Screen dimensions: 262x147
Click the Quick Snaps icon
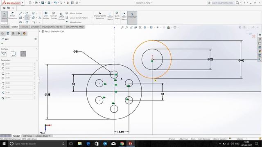coord(117,16)
